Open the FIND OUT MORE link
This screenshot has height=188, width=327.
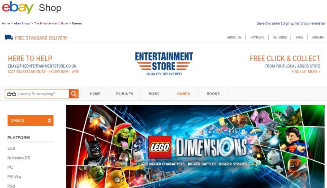coord(306,72)
